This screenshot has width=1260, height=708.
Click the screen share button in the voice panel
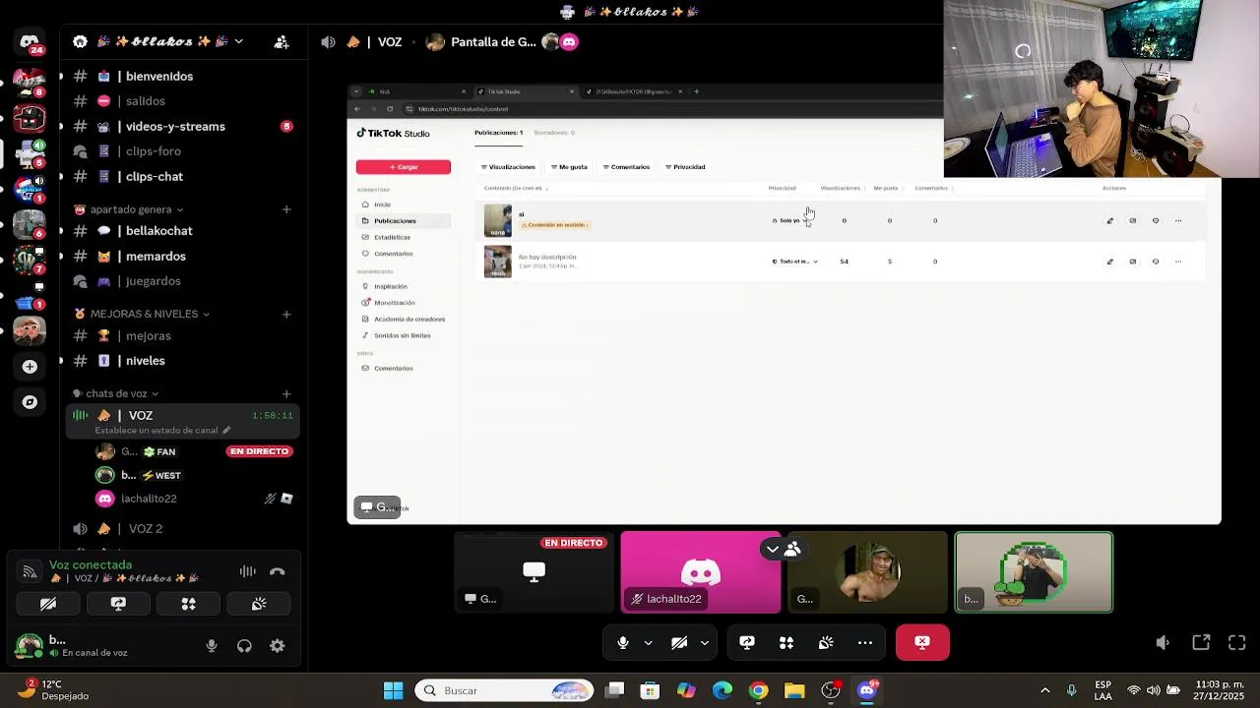(x=118, y=604)
